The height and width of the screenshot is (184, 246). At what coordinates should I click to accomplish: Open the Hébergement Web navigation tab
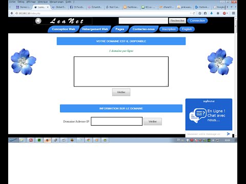[95, 29]
